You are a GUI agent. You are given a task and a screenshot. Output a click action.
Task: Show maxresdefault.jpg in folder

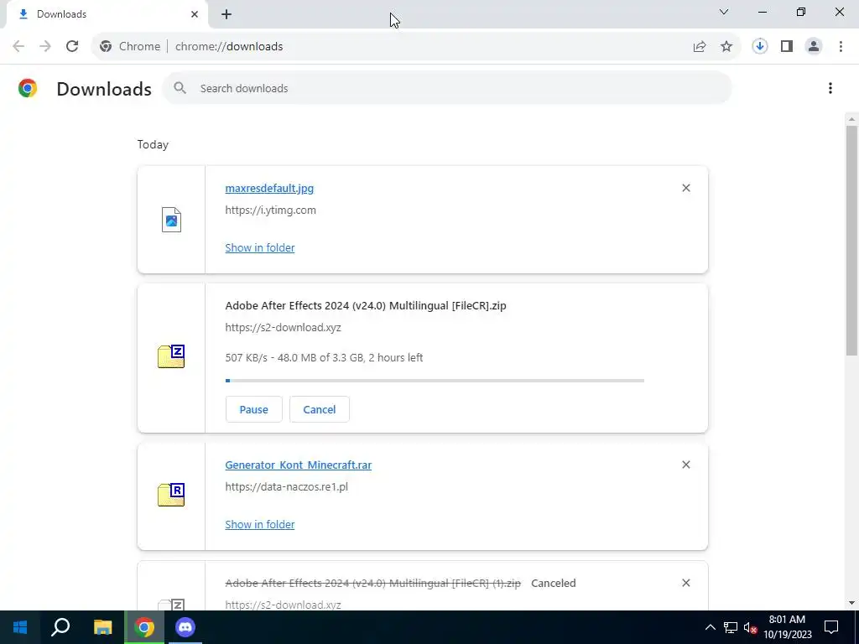[x=260, y=247]
